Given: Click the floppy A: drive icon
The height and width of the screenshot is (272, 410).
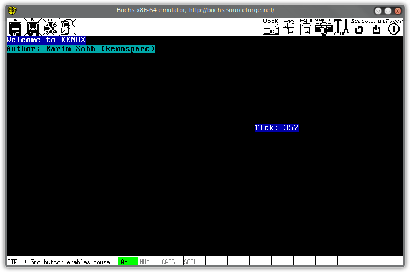Looking at the screenshot, I should point(15,27).
